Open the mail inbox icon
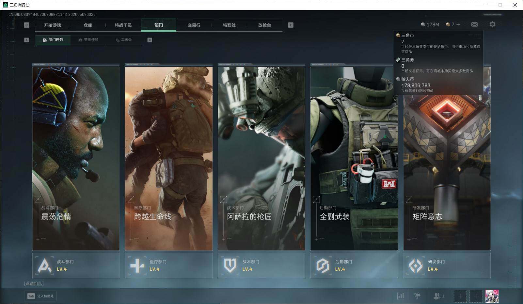 tap(474, 24)
